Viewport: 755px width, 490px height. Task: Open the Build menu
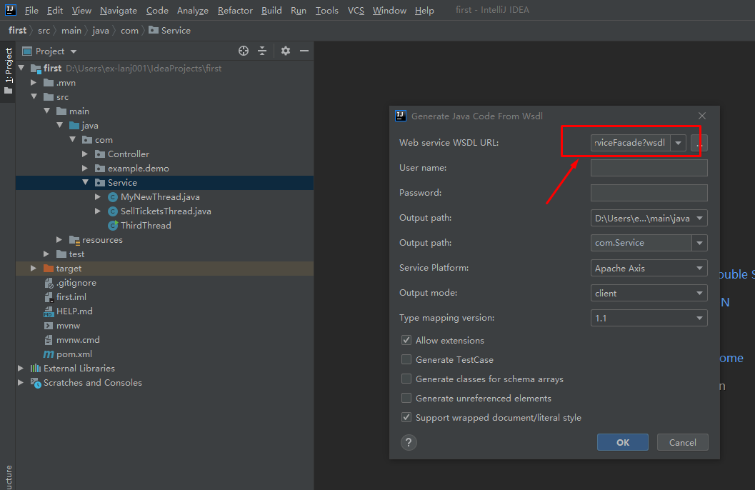point(271,10)
